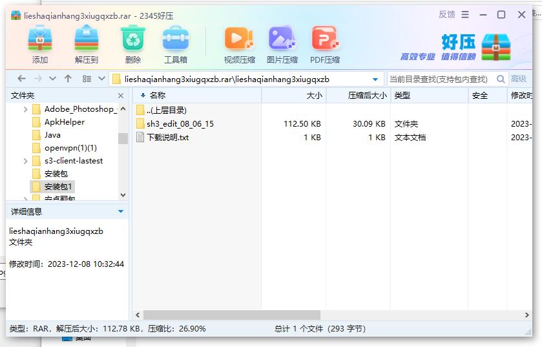Sort by 压缩后大小 column header
This screenshot has width=542, height=347.
[x=359, y=96]
